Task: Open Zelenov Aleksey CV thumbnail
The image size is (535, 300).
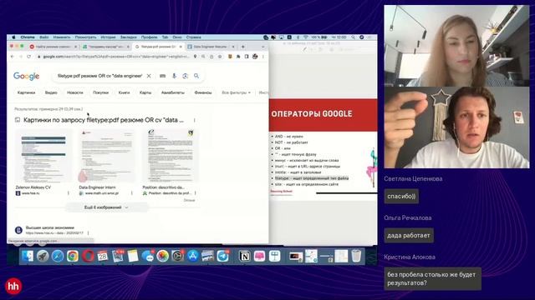Action: click(x=43, y=156)
